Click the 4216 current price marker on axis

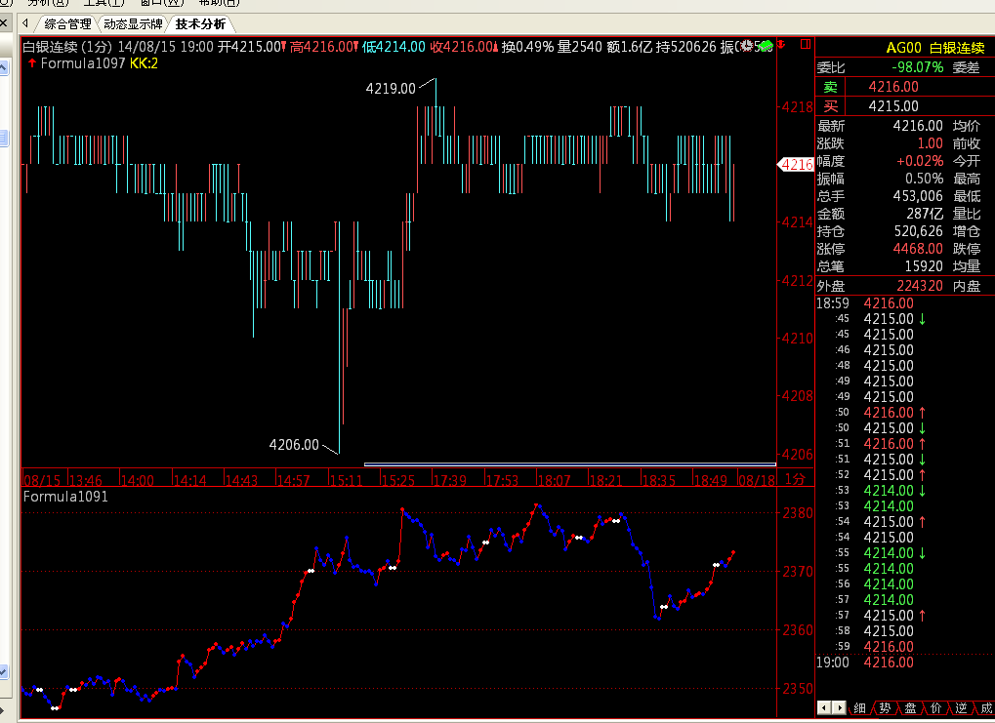click(x=796, y=165)
